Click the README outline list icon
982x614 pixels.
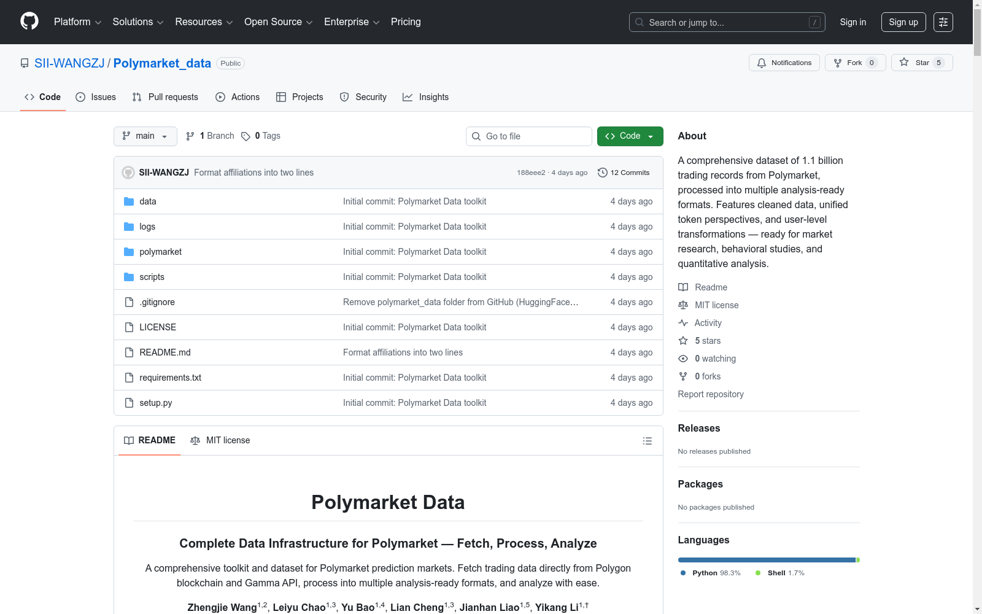coord(647,441)
